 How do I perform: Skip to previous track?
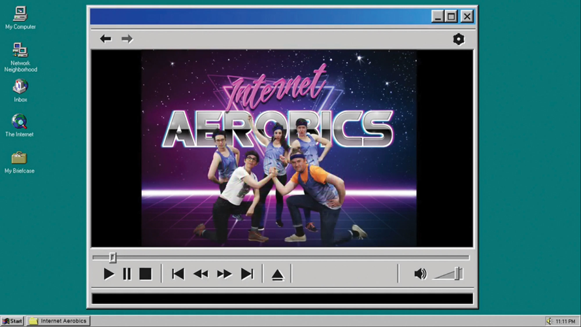pyautogui.click(x=178, y=274)
